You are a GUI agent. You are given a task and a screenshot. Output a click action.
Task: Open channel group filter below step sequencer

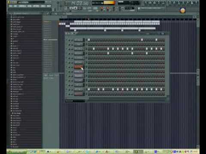75,101
